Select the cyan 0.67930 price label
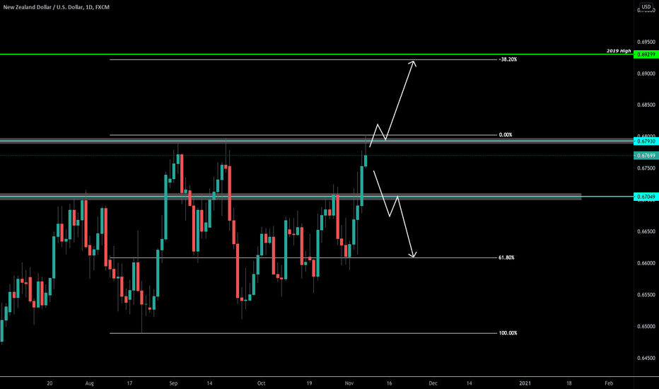 pos(646,141)
